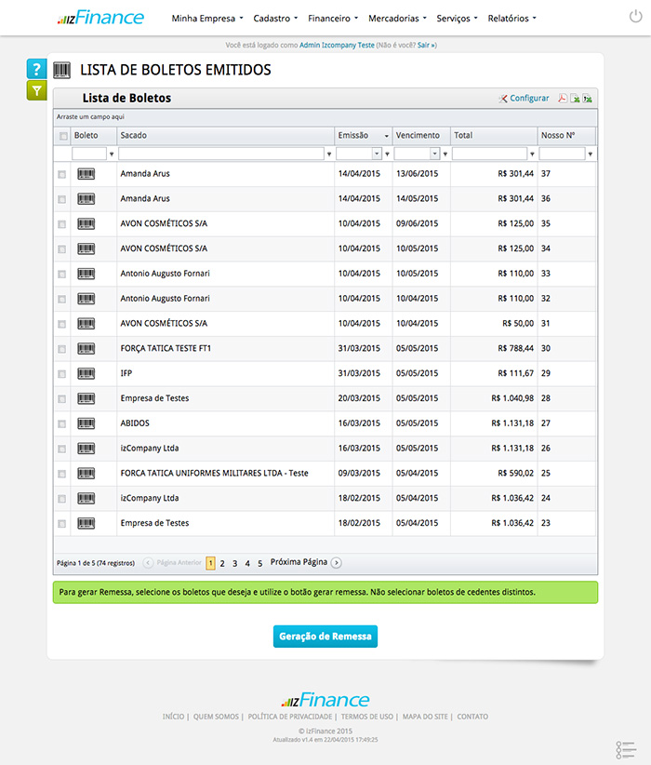Click the power logout icon

pos(635,17)
